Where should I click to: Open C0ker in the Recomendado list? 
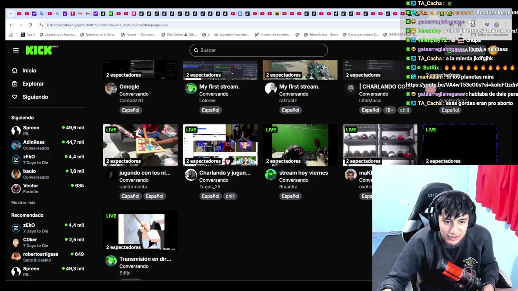coord(47,242)
